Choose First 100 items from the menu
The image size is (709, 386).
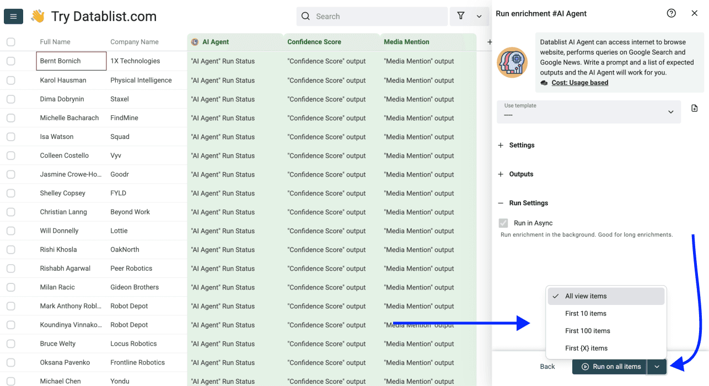pos(588,330)
